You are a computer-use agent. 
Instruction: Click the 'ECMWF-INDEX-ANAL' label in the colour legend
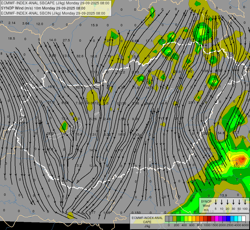pos(147,218)
